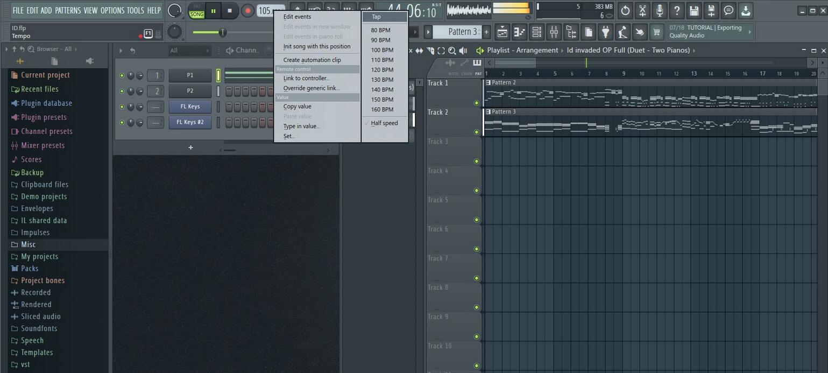Pause playback with the pause button

click(x=214, y=10)
